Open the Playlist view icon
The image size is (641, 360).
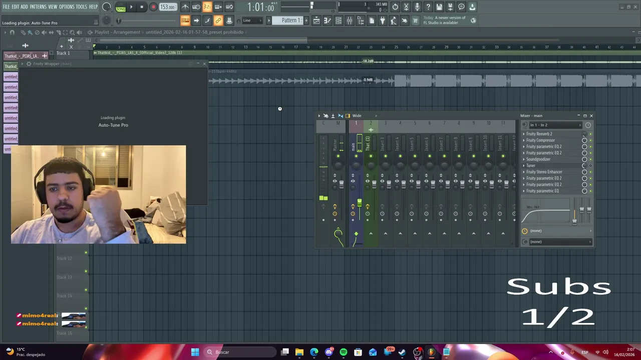pos(317,20)
